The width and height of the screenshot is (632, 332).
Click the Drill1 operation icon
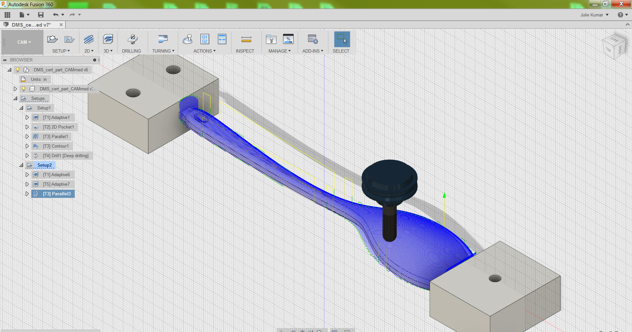point(36,155)
